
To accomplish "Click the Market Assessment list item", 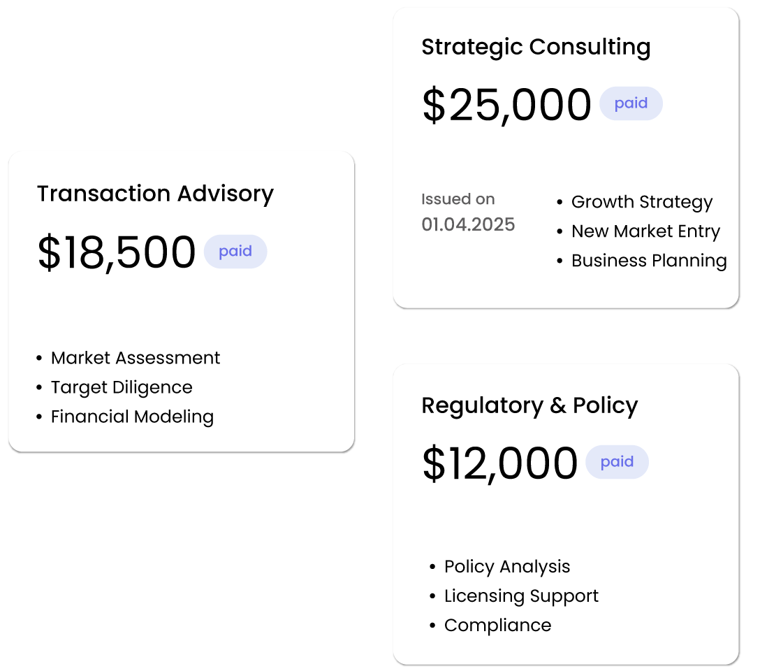I will (x=136, y=358).
